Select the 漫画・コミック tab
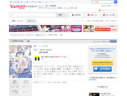This screenshot has width=127, height=96. pyautogui.click(x=17, y=21)
